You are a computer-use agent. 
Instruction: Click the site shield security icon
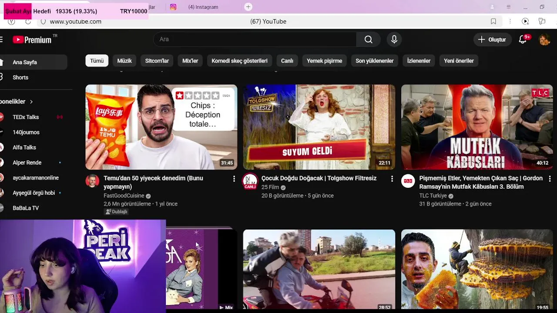[x=43, y=22]
